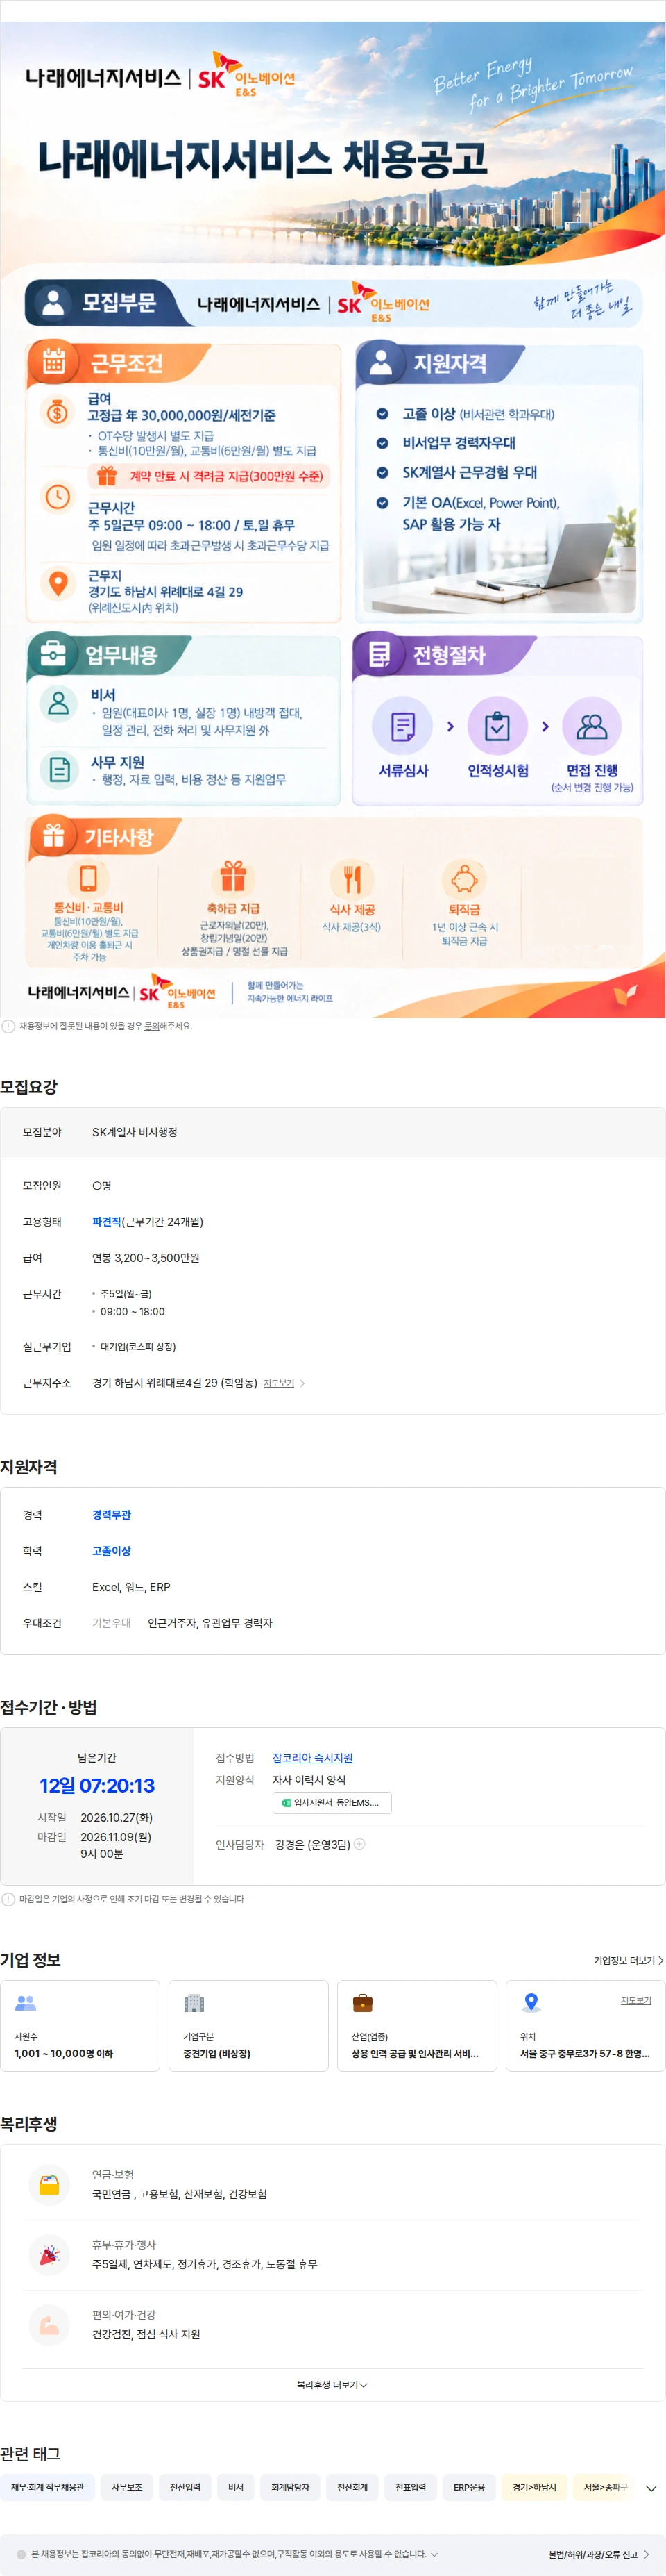Click the briefcase icon beside 업무내용
The width and height of the screenshot is (666, 2576).
(x=53, y=654)
